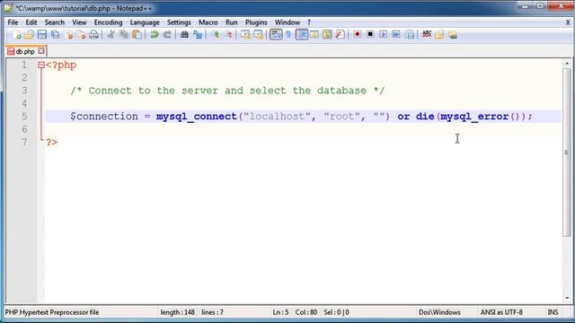Click the Close All toolbar icon
The height and width of the screenshot is (323, 575).
click(x=82, y=35)
